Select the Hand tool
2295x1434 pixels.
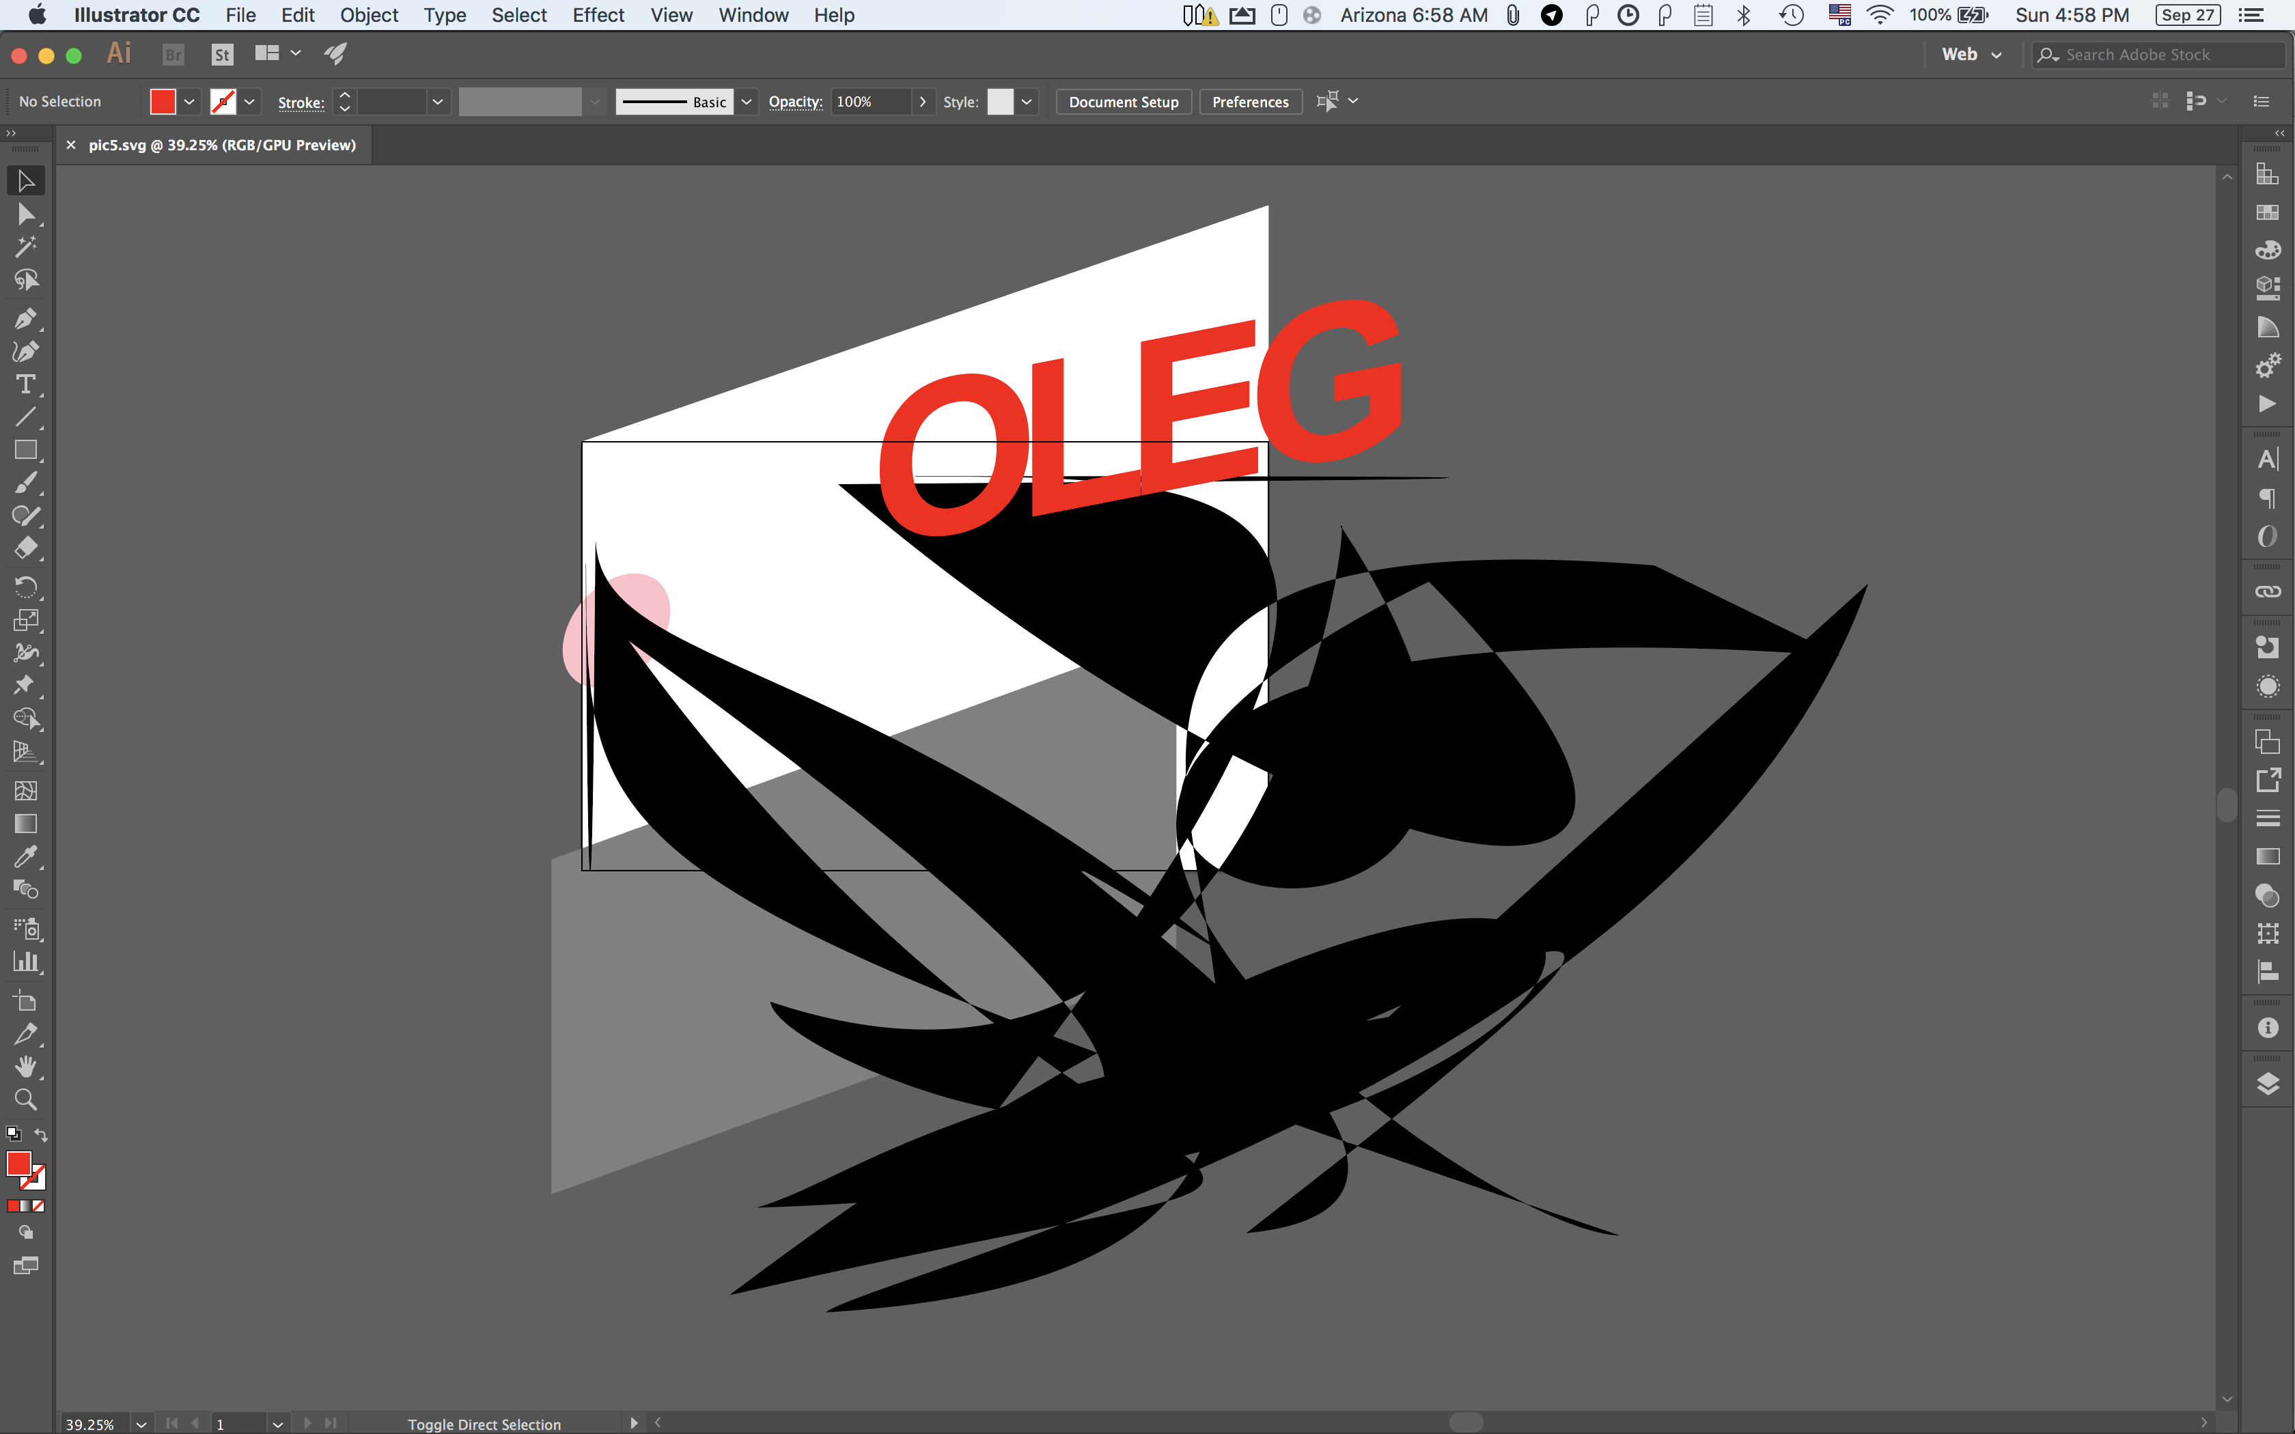coord(25,1067)
